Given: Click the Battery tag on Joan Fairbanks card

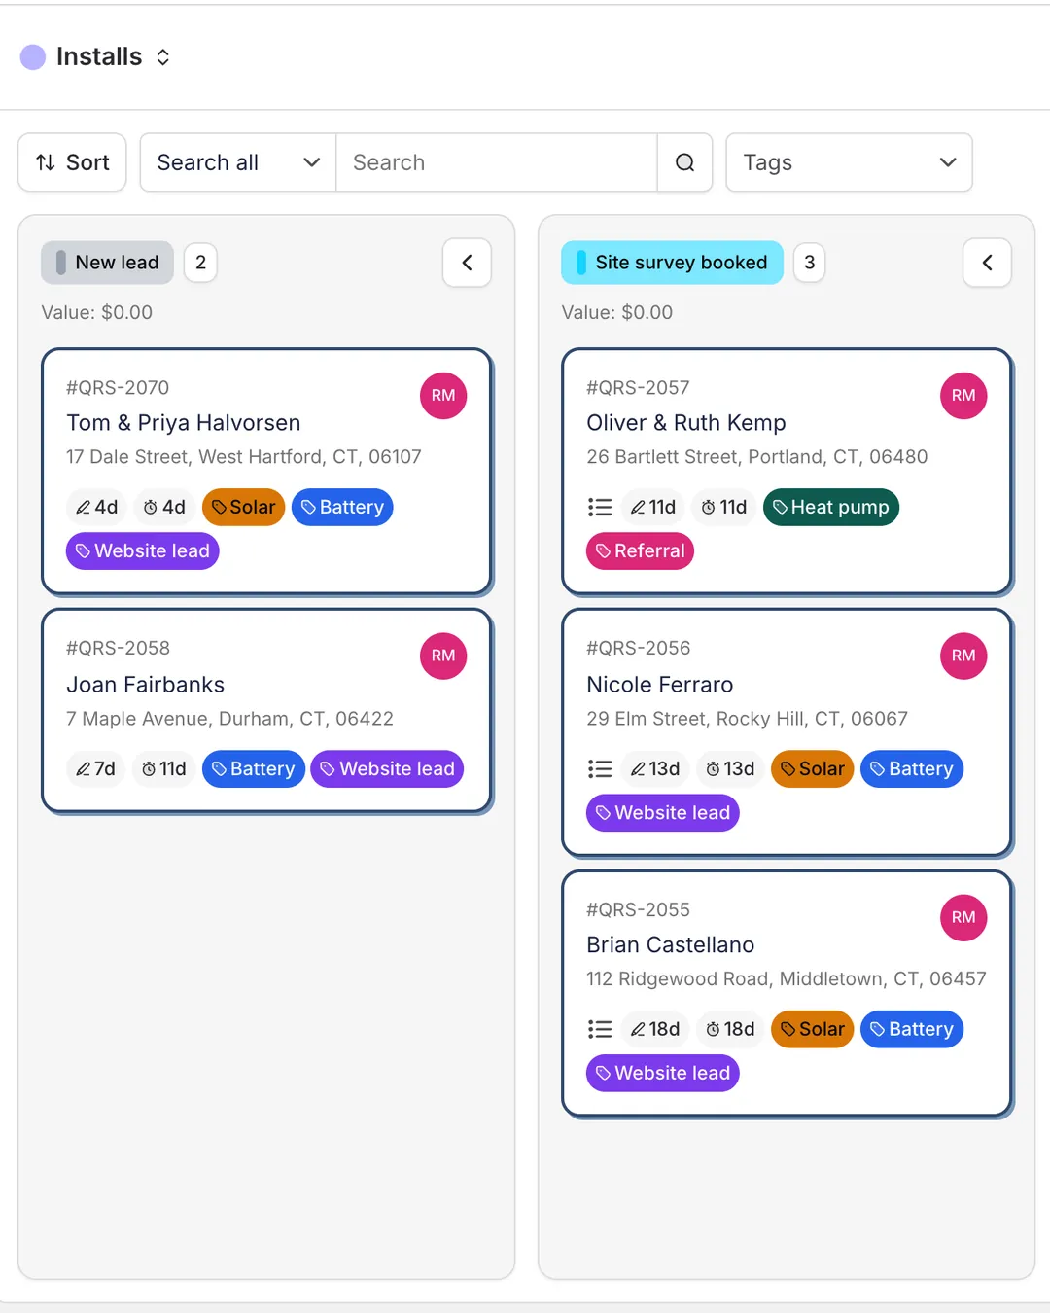Looking at the screenshot, I should pos(254,768).
